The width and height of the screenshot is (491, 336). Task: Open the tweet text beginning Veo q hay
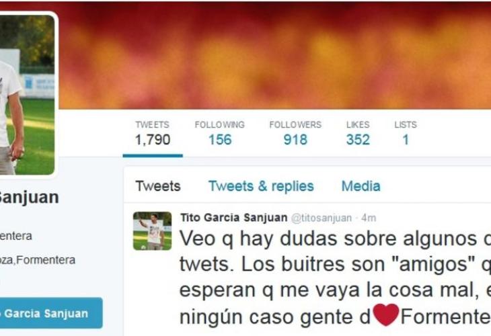335,278
